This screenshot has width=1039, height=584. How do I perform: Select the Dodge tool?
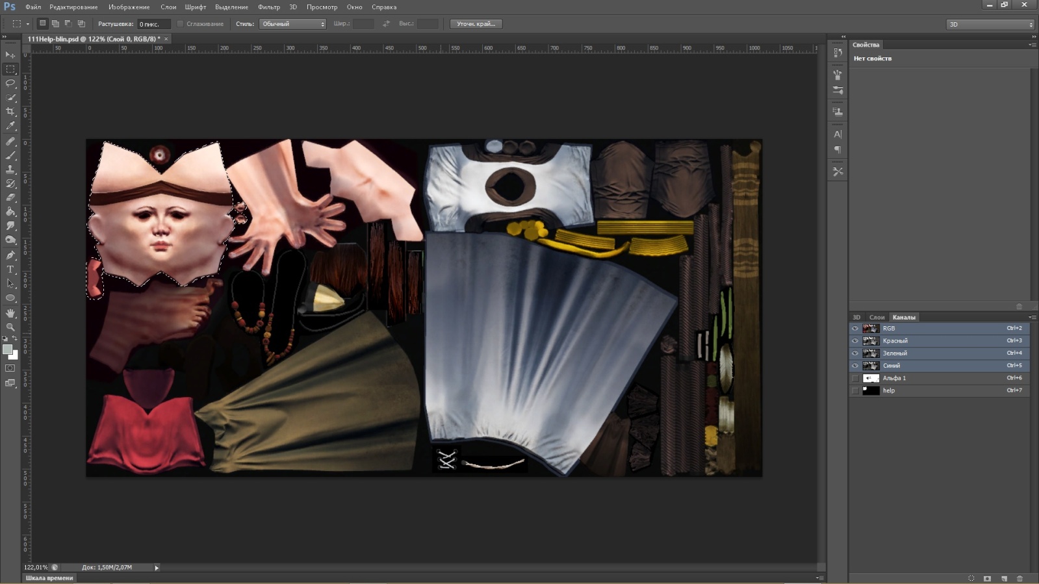10,240
